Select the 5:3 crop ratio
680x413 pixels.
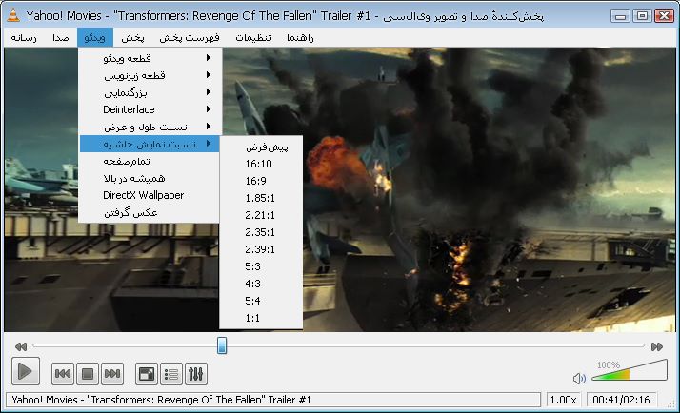pos(261,266)
